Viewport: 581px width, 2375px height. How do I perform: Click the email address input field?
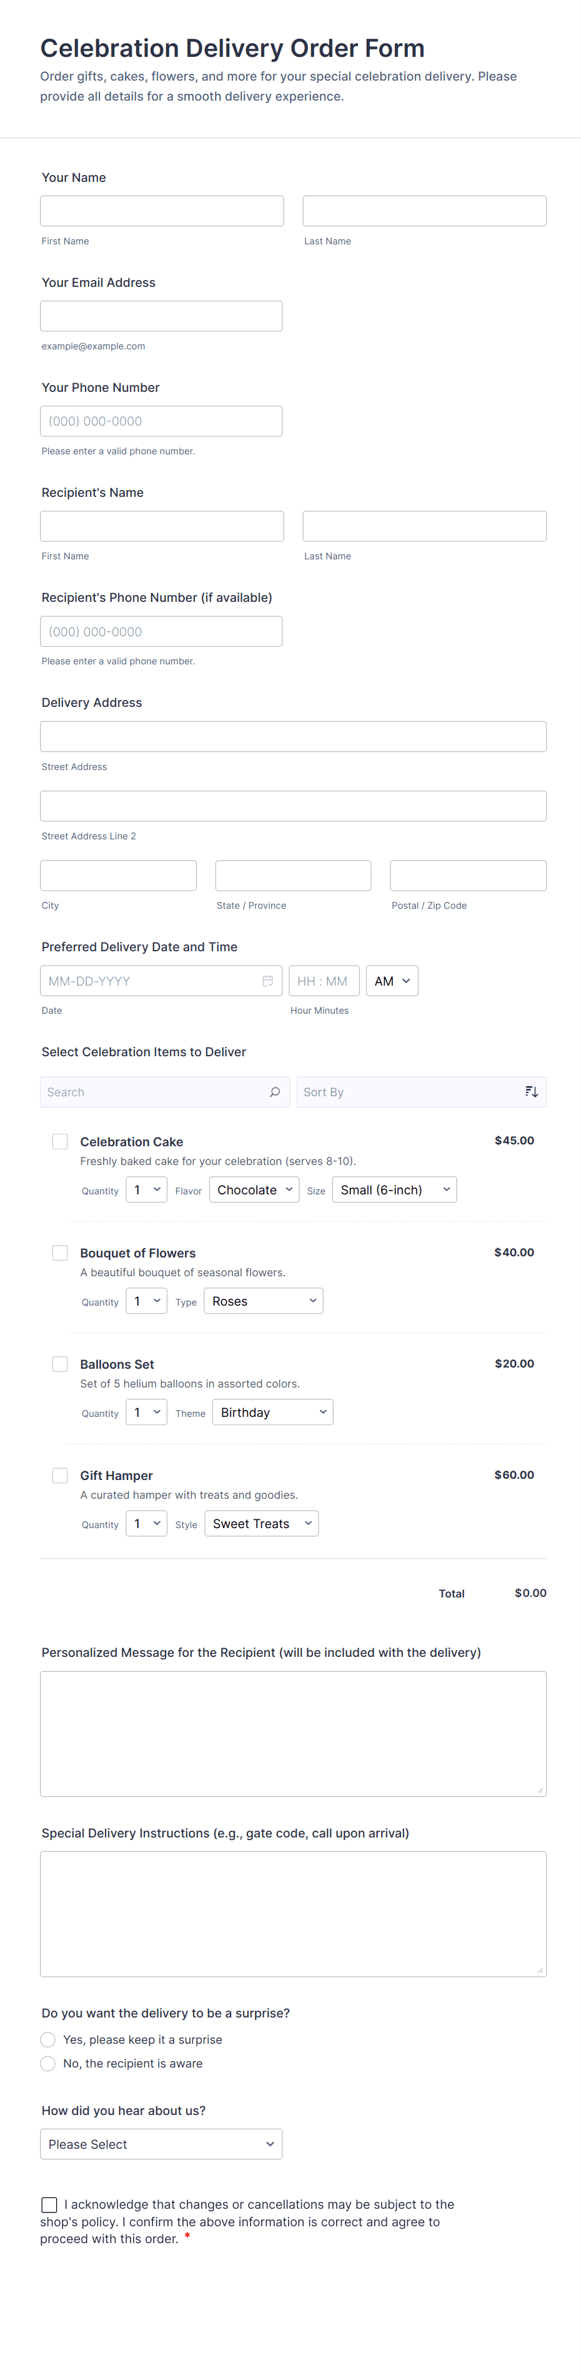coord(161,316)
